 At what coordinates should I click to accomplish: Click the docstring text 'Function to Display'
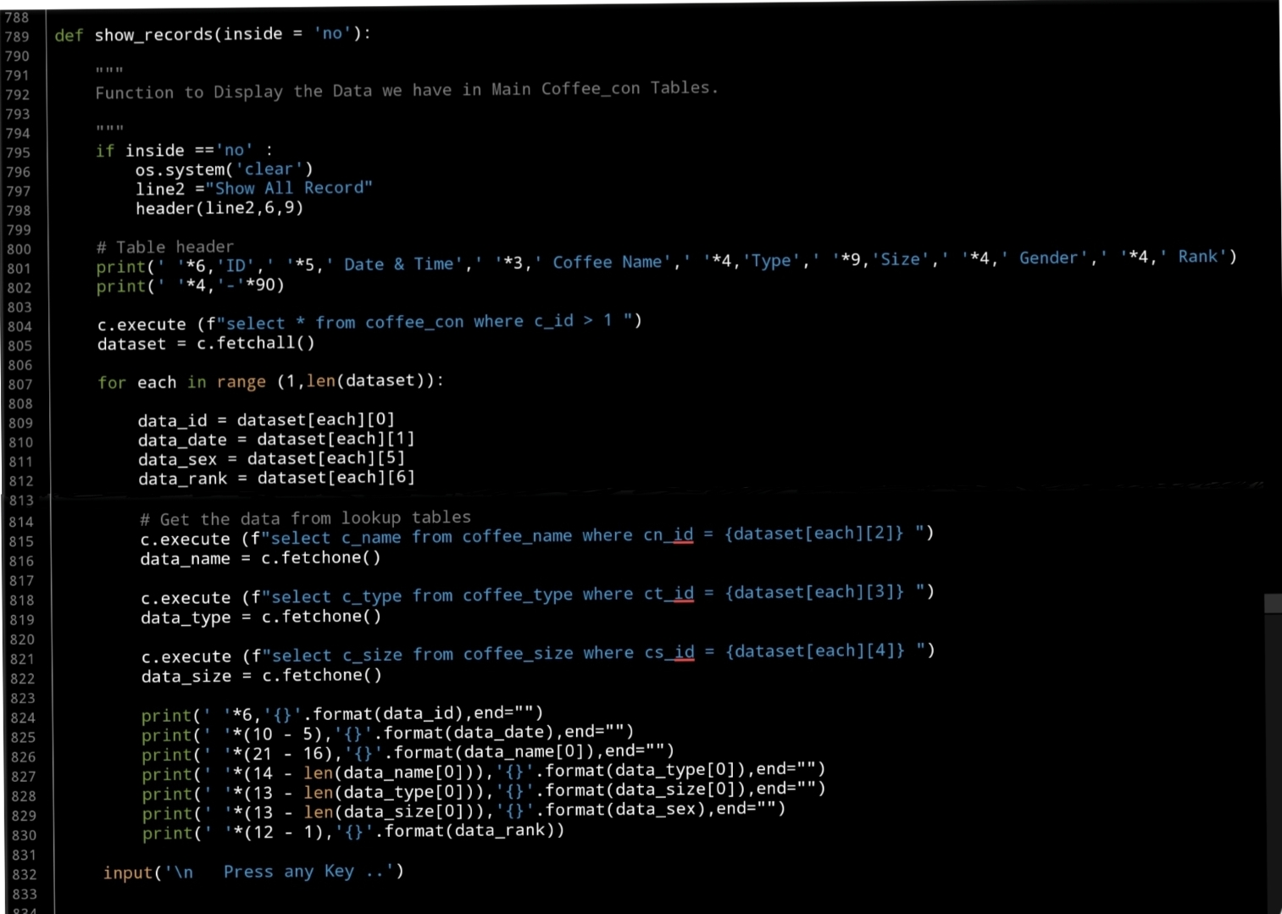point(189,91)
